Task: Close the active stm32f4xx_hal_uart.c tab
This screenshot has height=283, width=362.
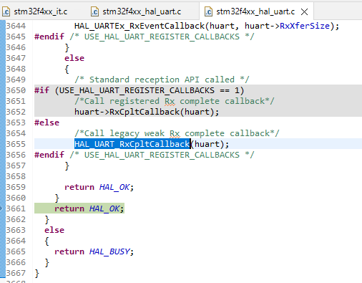Action: 304,11
